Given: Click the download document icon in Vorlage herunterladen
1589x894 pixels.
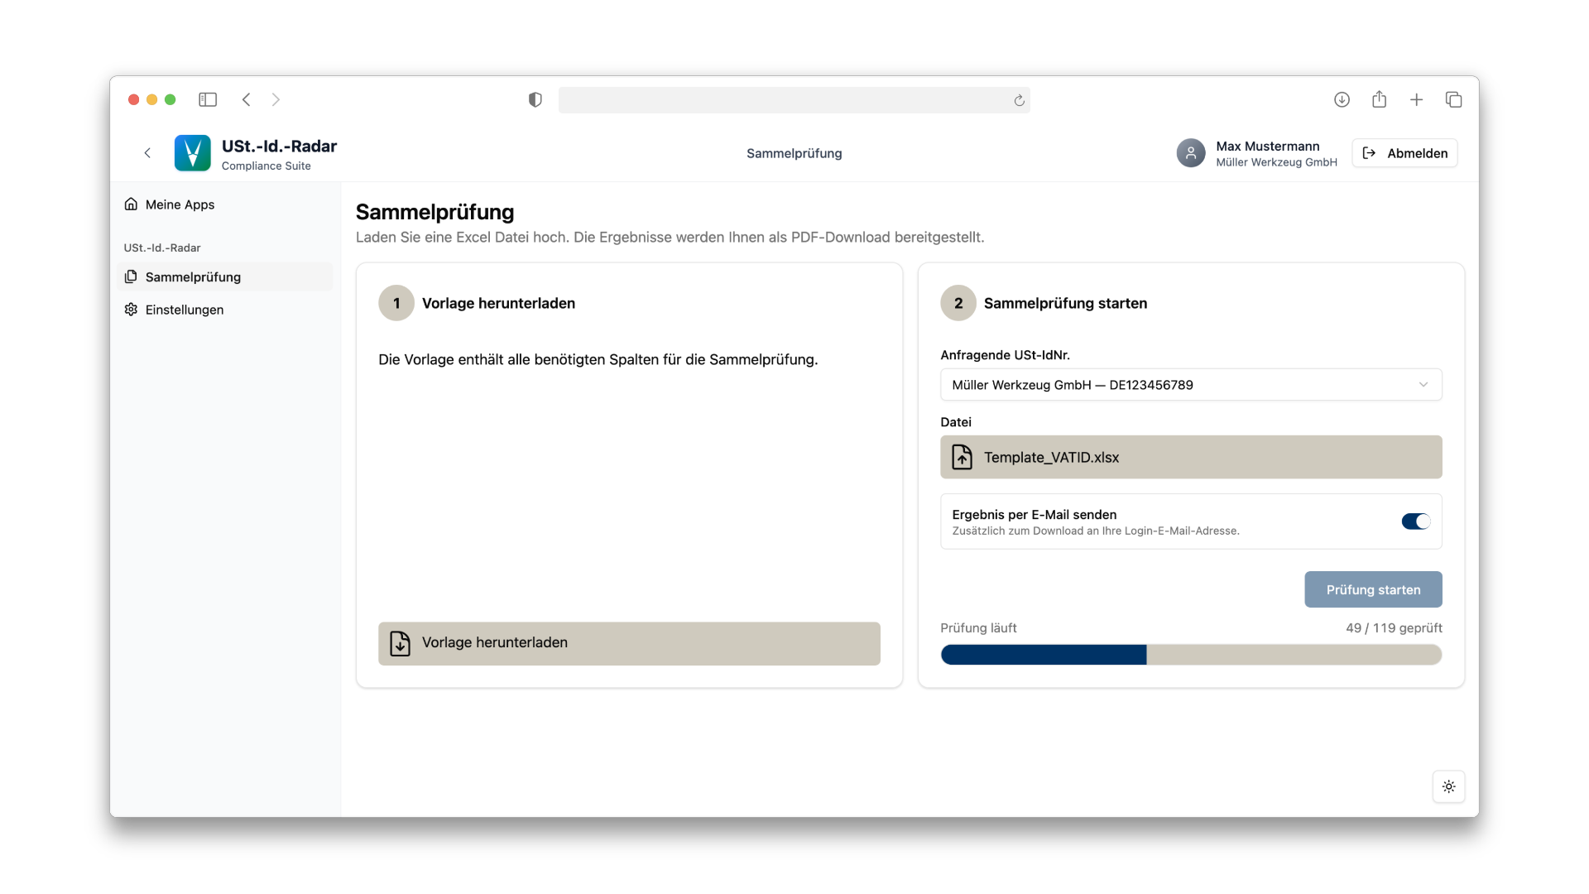Looking at the screenshot, I should click(x=400, y=643).
